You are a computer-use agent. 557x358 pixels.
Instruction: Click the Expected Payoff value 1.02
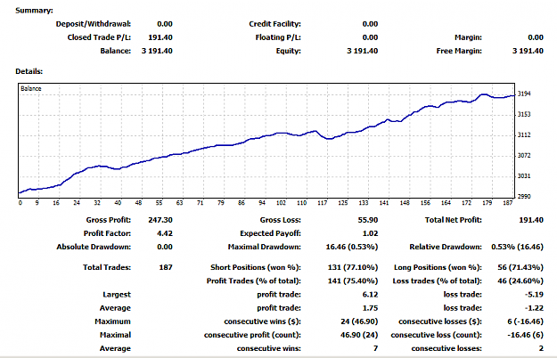370,233
